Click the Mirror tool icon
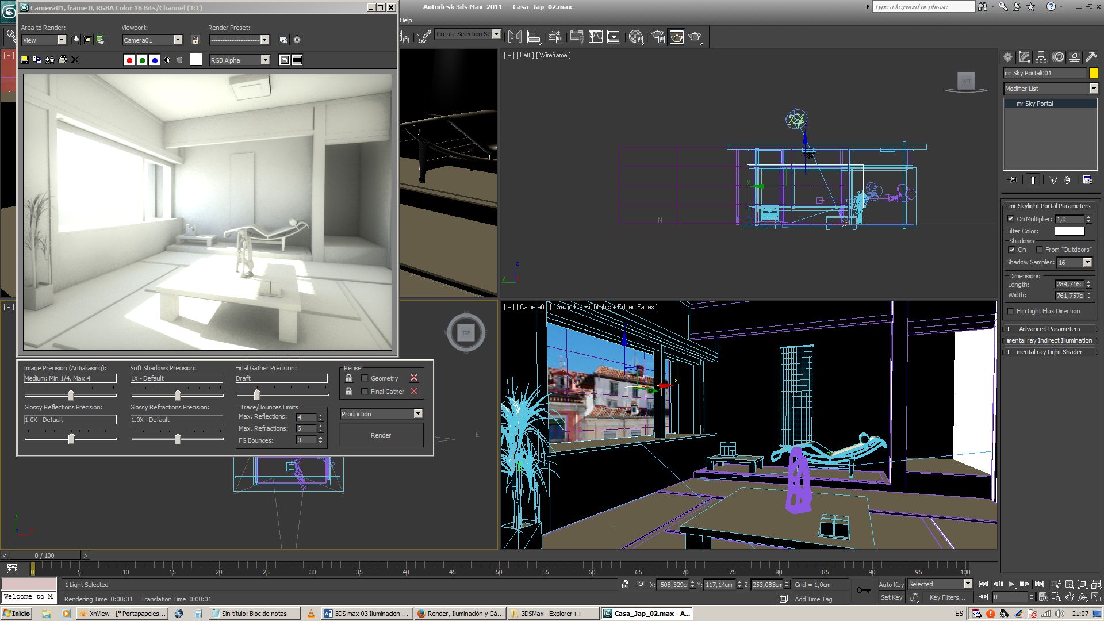 (515, 37)
